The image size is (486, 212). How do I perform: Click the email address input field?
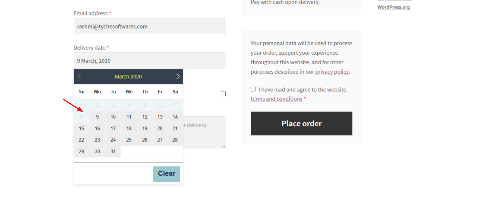149,26
